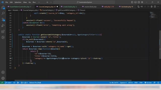Split the editor to the right
This screenshot has width=161, height=90.
[x=155, y=7]
